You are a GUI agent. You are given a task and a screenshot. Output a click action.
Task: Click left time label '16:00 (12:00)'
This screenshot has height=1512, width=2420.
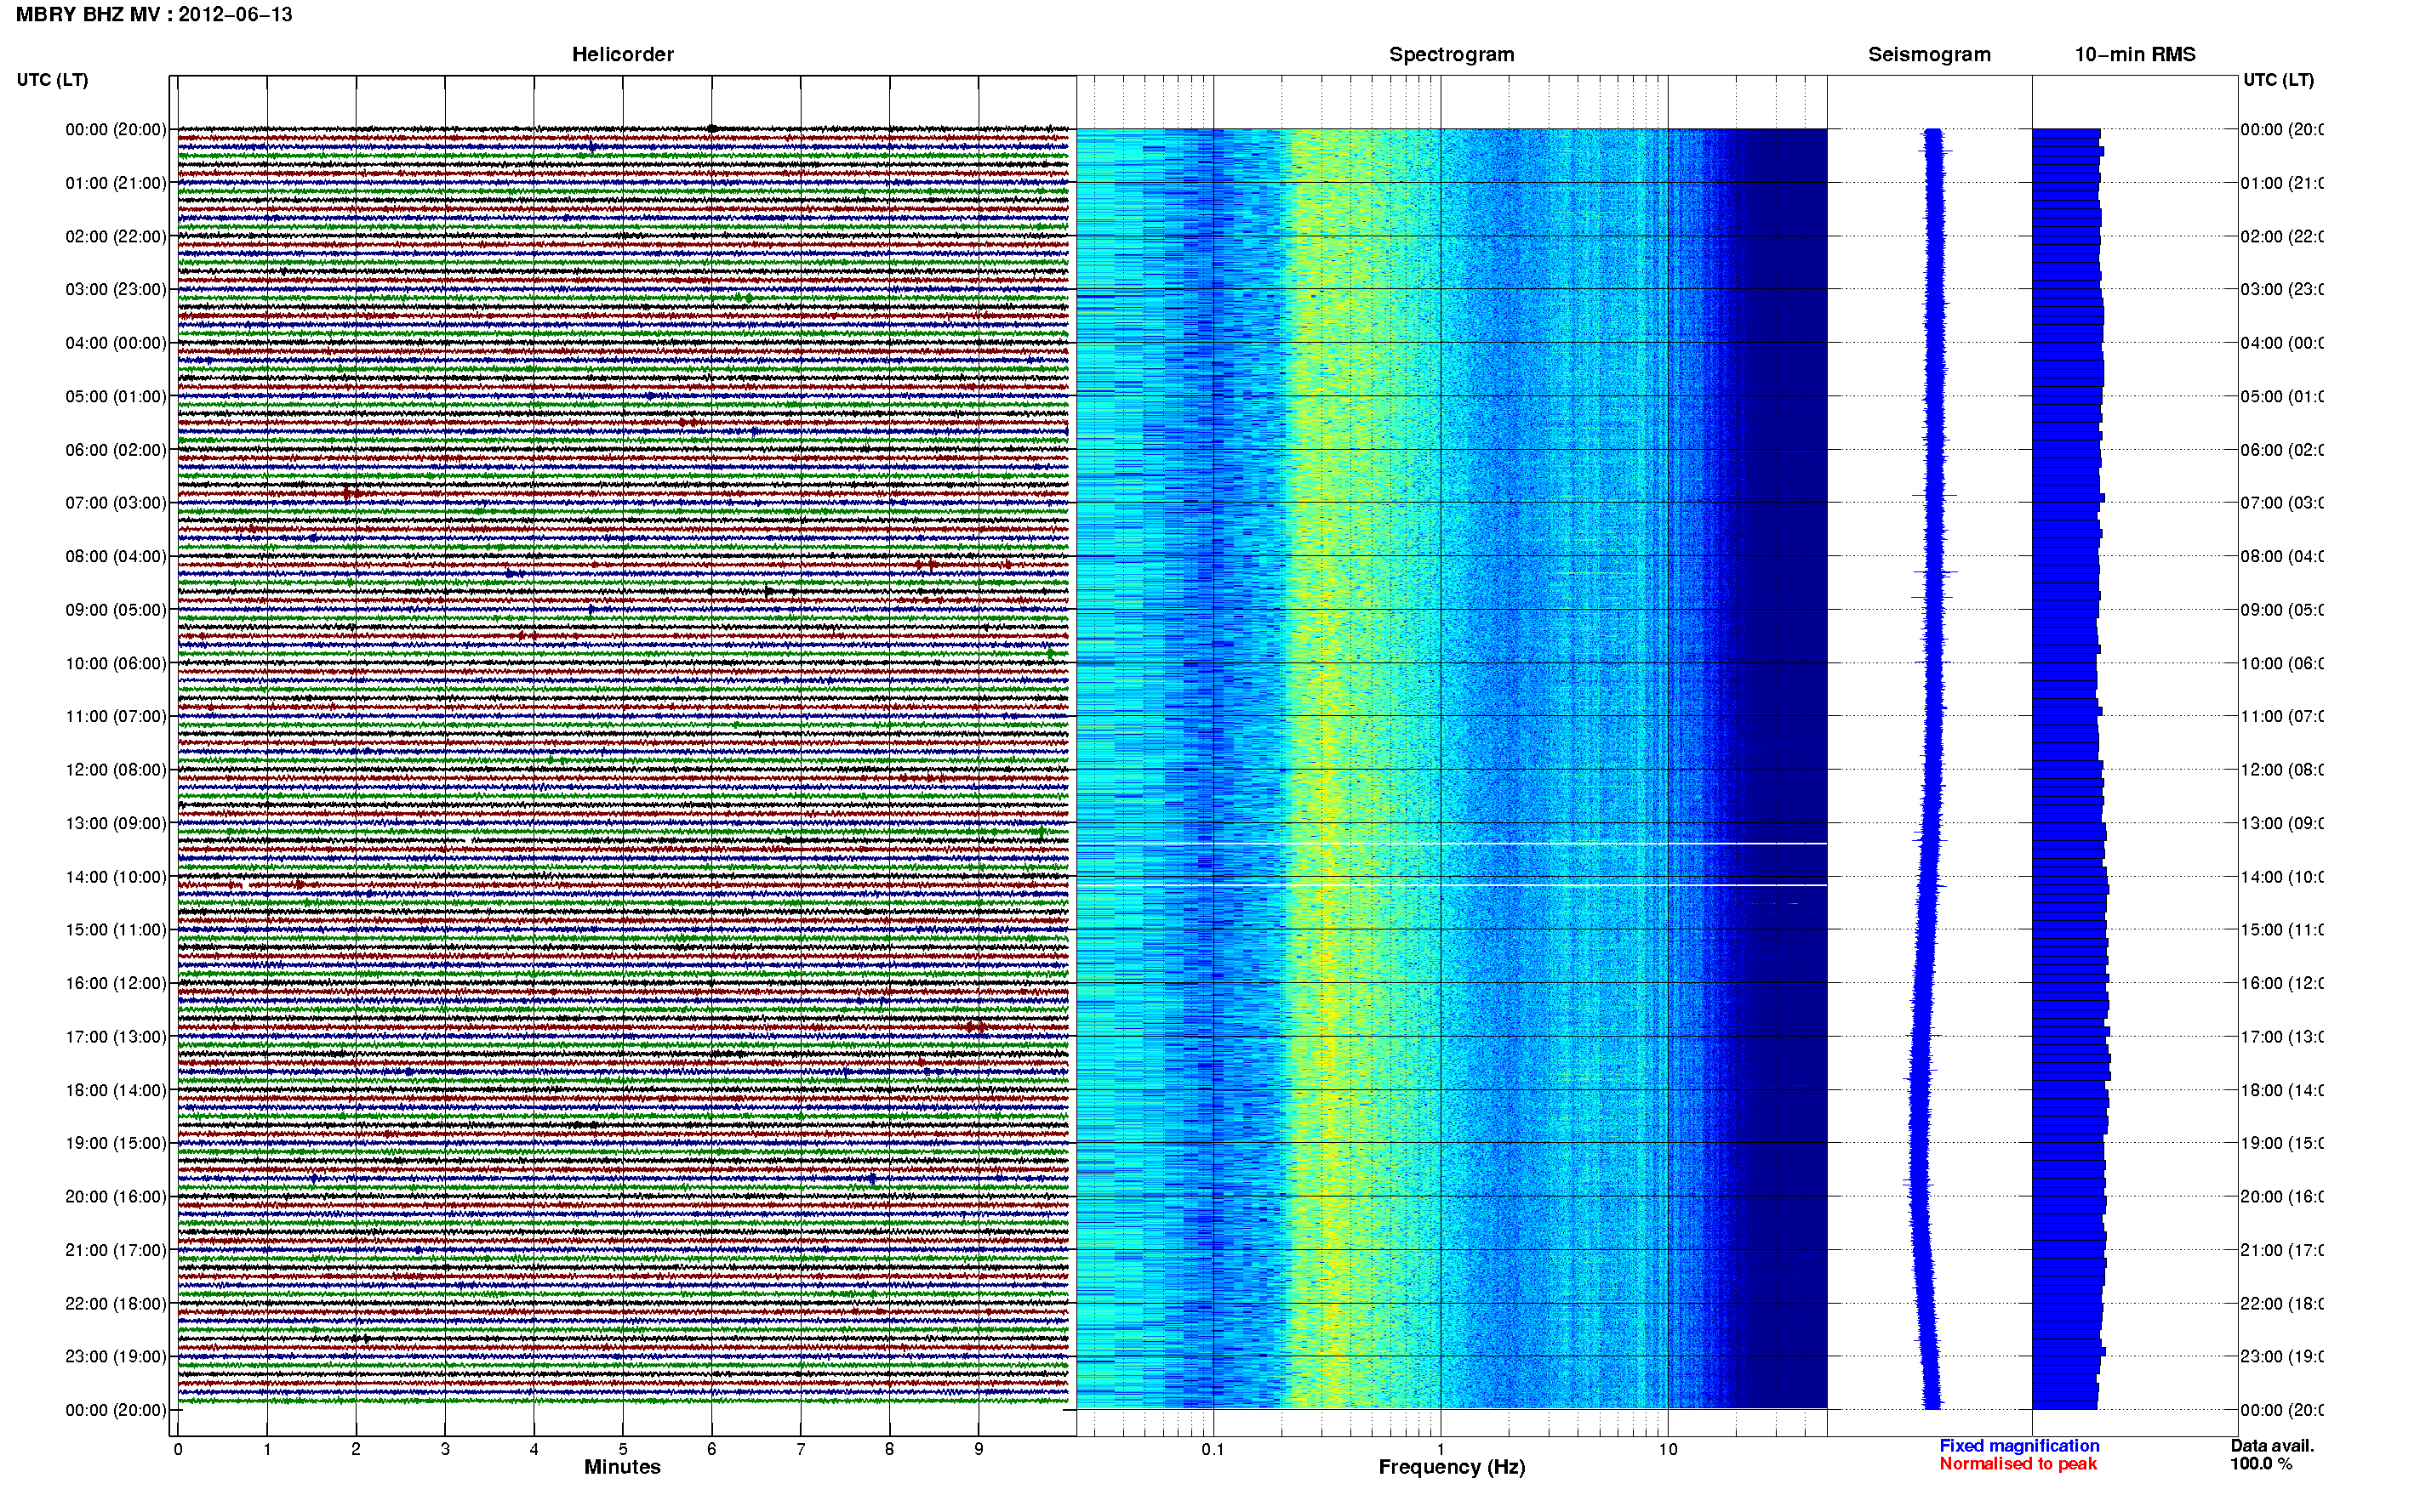click(x=116, y=983)
